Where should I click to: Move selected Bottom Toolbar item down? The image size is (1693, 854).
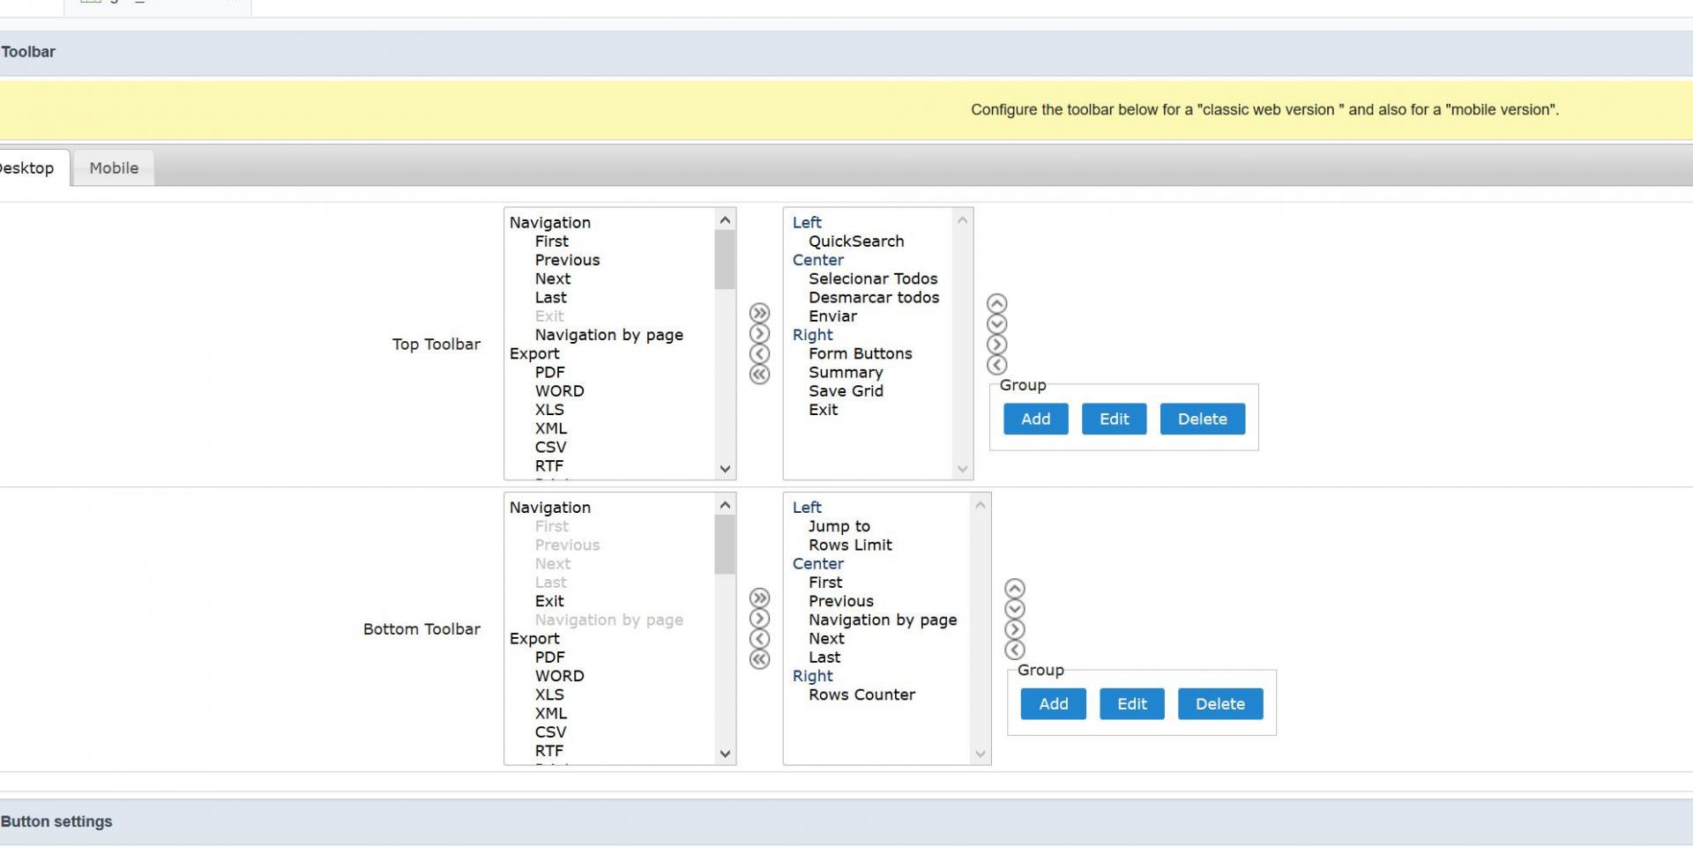pos(1015,608)
